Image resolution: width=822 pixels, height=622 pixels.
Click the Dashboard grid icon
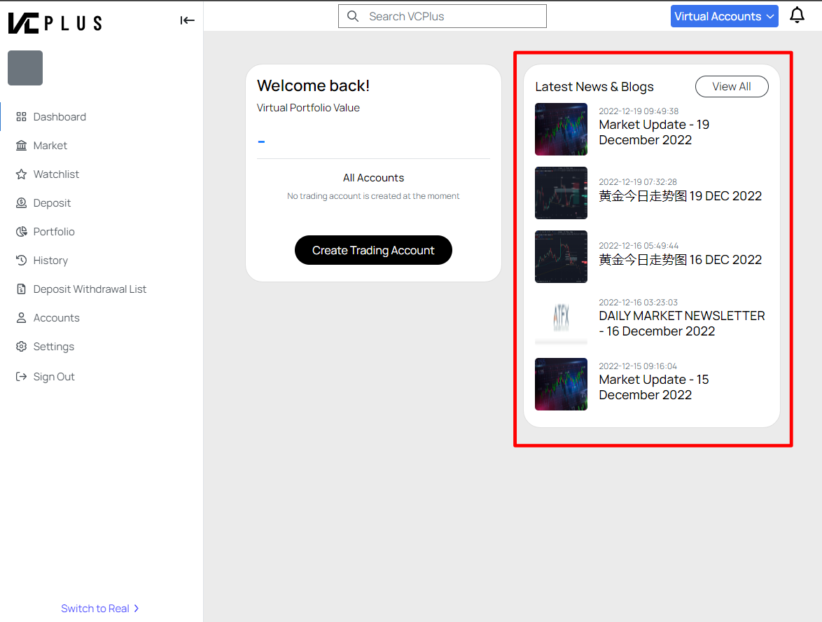pos(21,117)
